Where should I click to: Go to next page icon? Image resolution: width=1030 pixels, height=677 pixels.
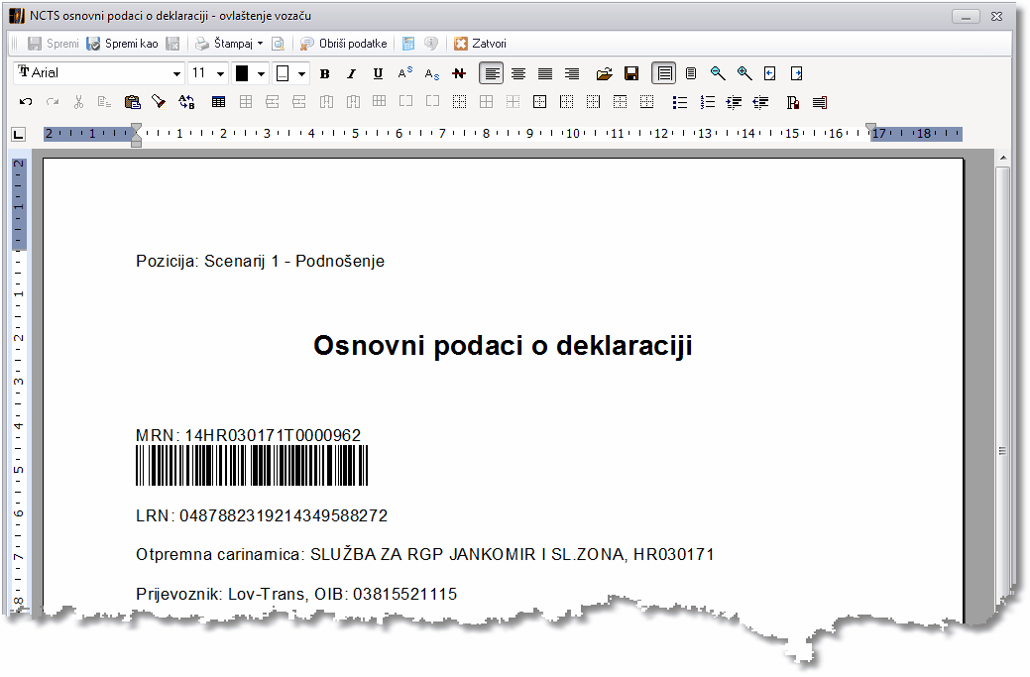pos(797,73)
